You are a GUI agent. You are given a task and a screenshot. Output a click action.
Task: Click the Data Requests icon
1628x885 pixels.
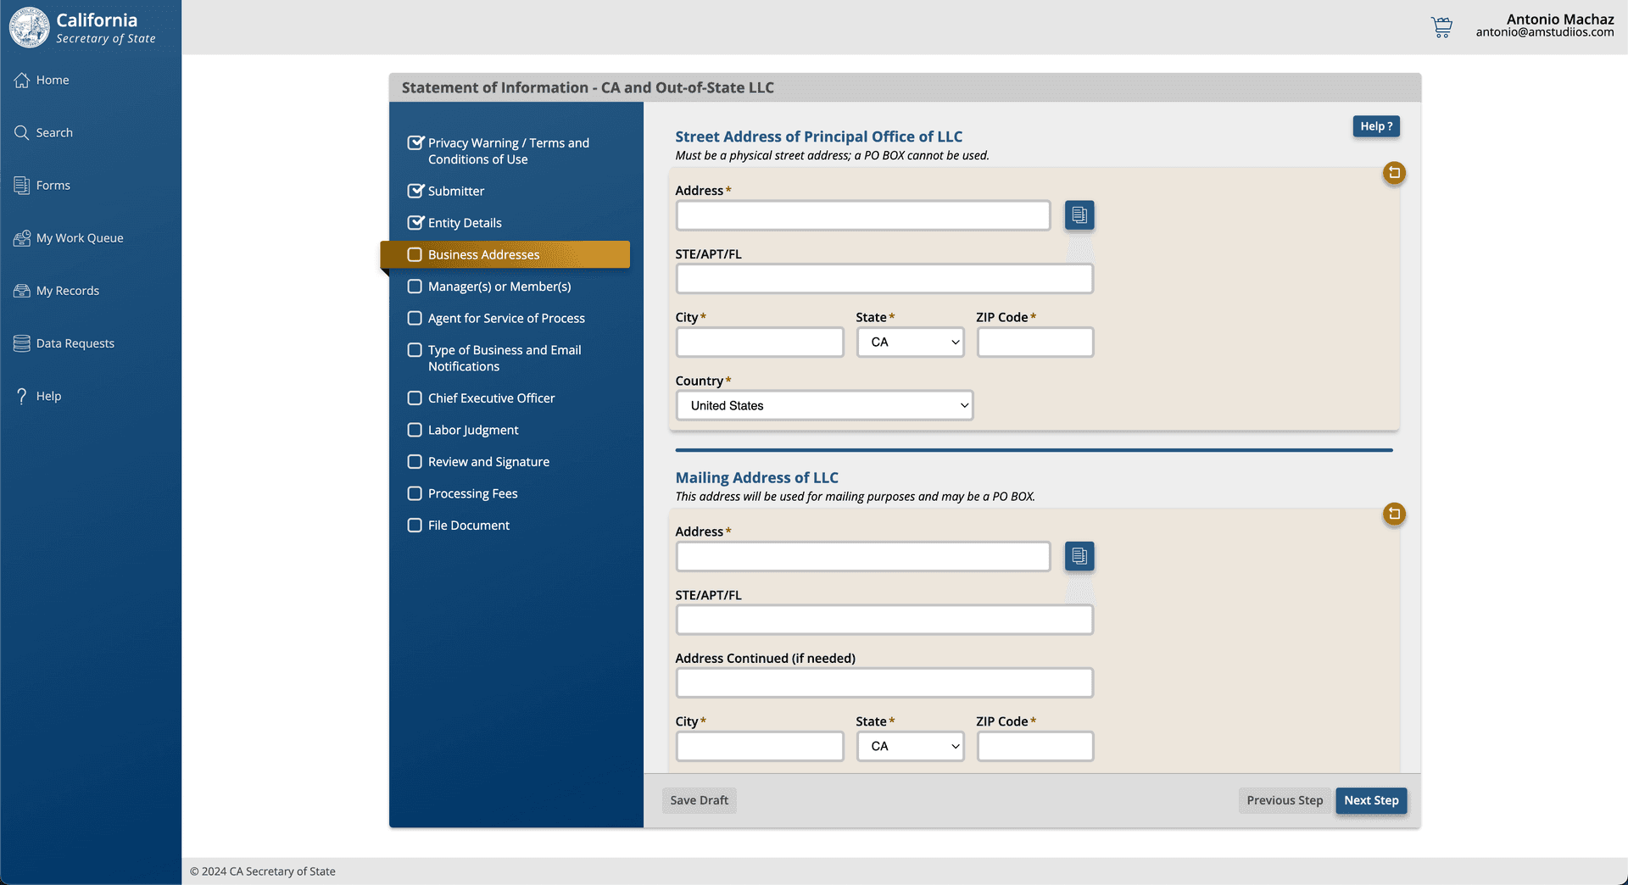tap(22, 343)
